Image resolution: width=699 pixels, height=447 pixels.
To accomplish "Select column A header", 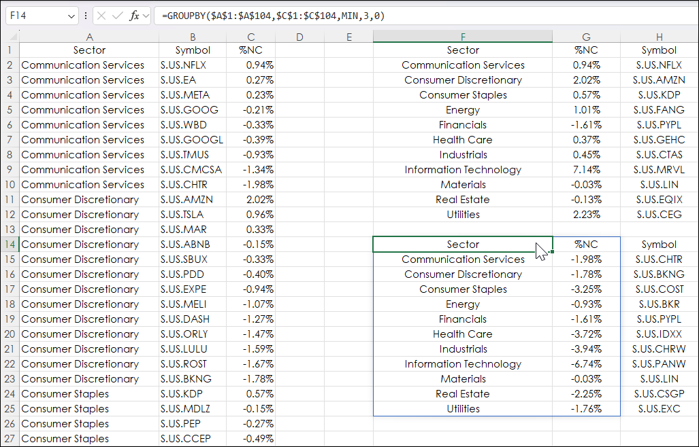I will click(x=89, y=37).
